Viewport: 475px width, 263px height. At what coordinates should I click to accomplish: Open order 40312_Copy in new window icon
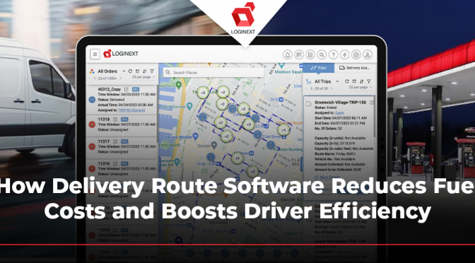(127, 89)
